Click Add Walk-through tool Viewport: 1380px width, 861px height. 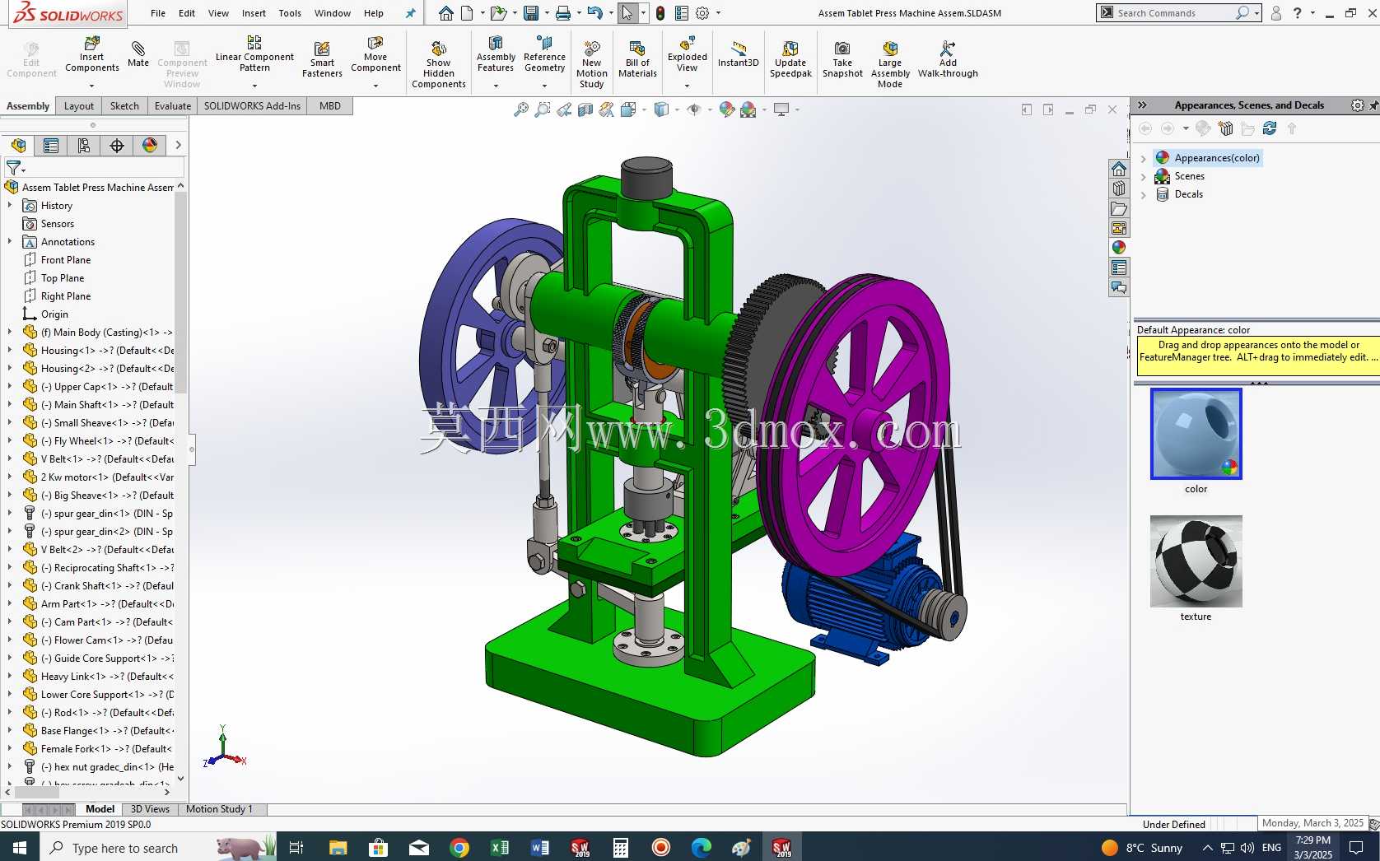(948, 59)
